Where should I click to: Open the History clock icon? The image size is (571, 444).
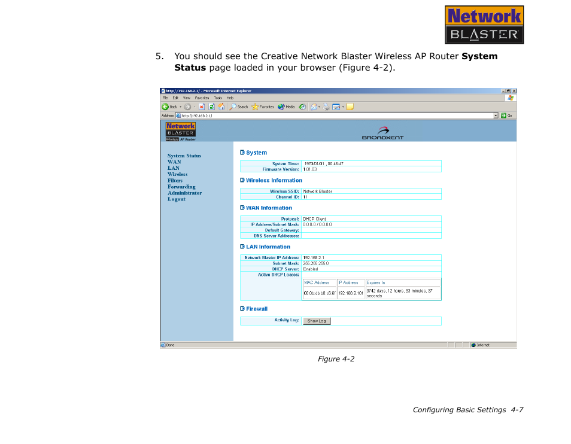(302, 107)
